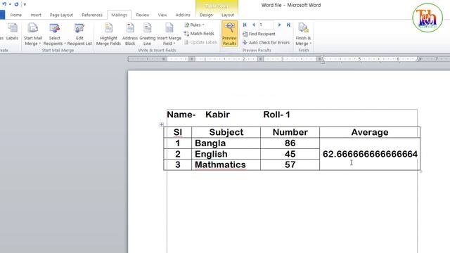This screenshot has width=450, height=253.
Task: Toggle Highlight Merge Fields
Action: [108, 34]
